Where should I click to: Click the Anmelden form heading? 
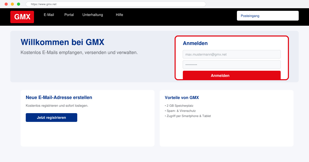click(195, 43)
